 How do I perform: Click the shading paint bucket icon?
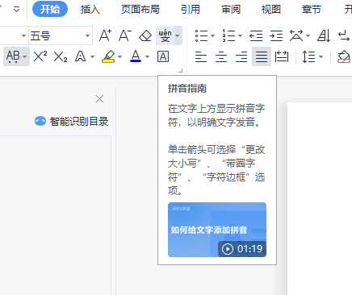point(344,56)
